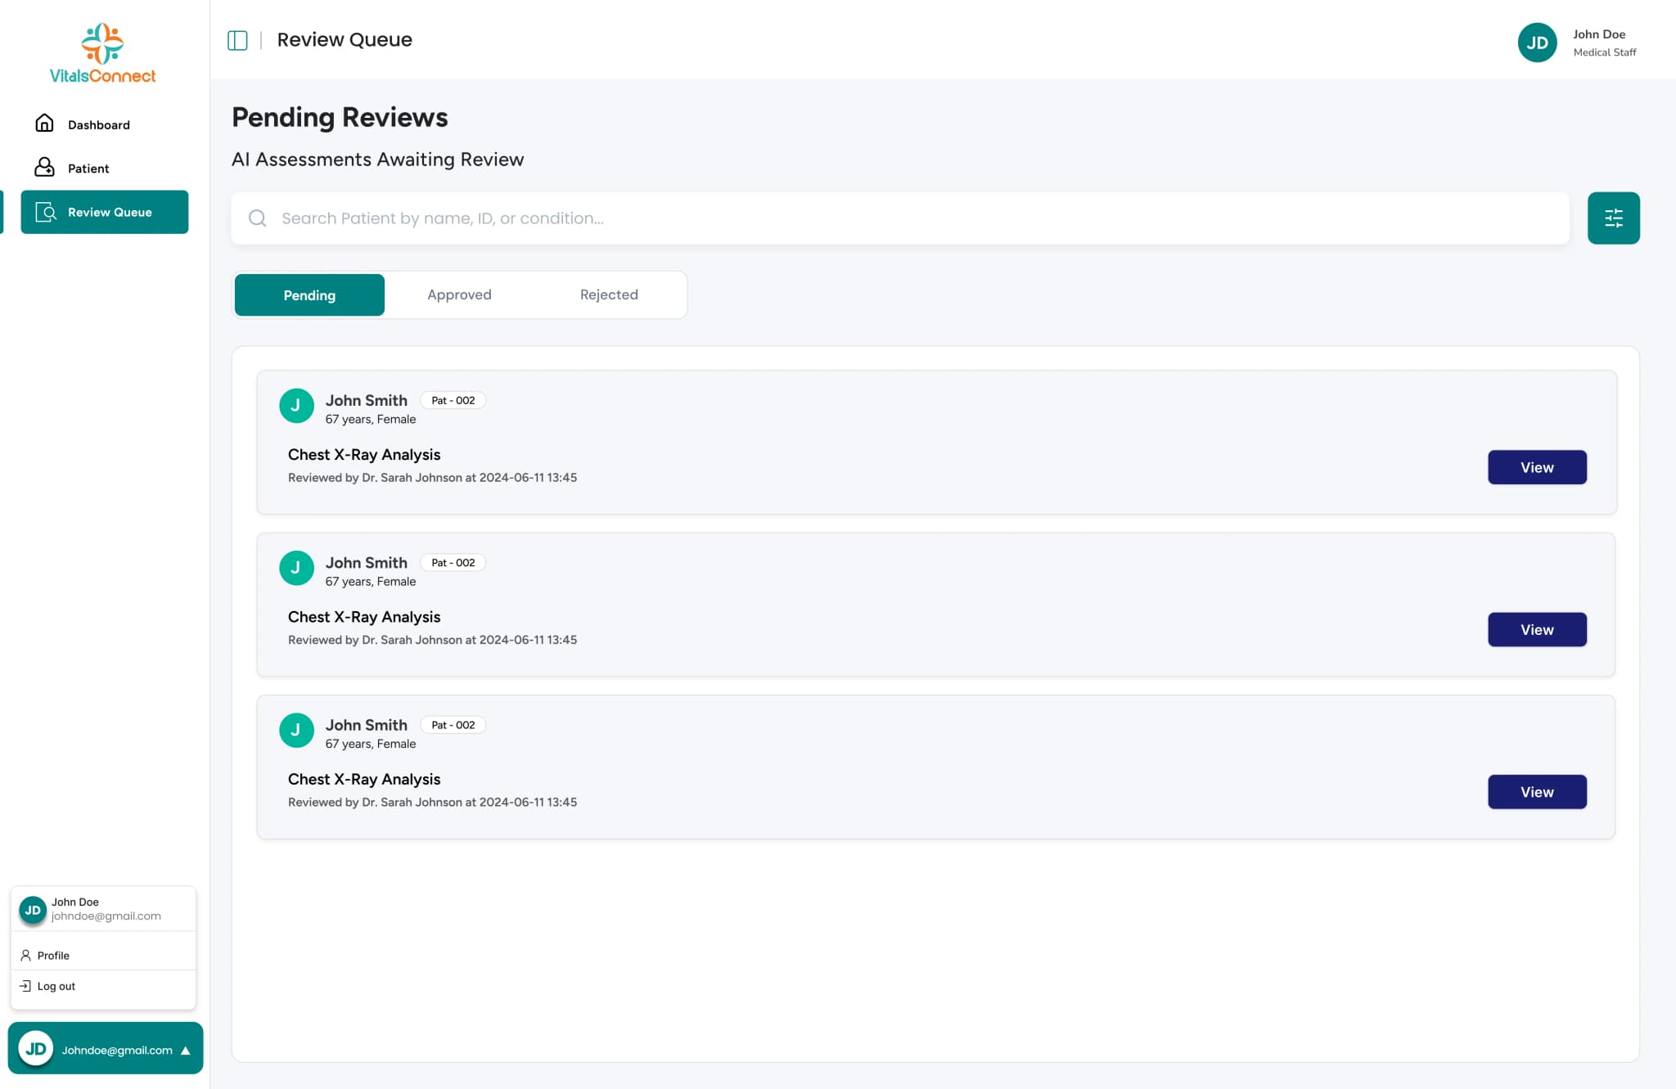The height and width of the screenshot is (1089, 1676).
Task: Open Patient page from the sidebar
Action: pyautogui.click(x=105, y=169)
